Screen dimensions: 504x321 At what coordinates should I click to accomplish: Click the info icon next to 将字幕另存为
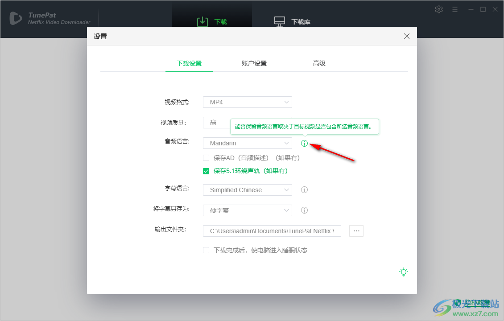(x=304, y=210)
